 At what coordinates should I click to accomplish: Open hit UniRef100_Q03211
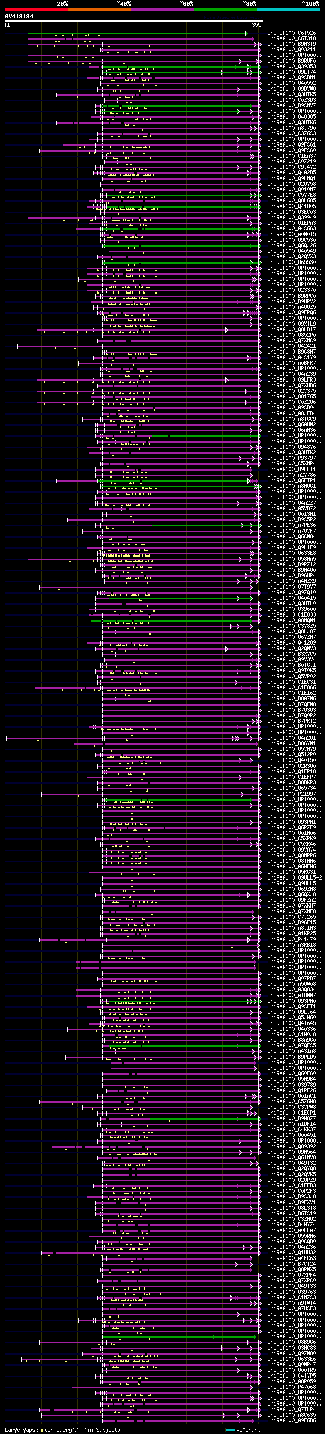pyautogui.click(x=291, y=49)
